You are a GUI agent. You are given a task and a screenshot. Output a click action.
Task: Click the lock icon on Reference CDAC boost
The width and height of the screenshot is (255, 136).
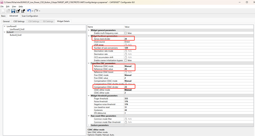(x=126, y=72)
